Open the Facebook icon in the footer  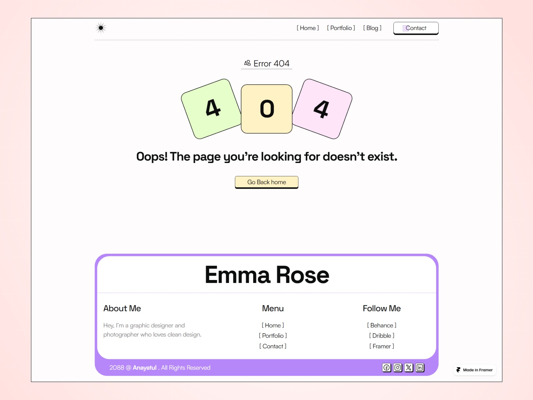tap(386, 368)
